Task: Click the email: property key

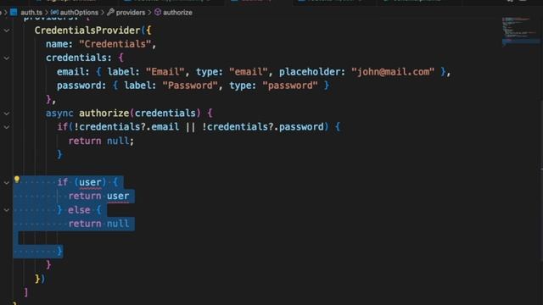Action: tap(74, 72)
